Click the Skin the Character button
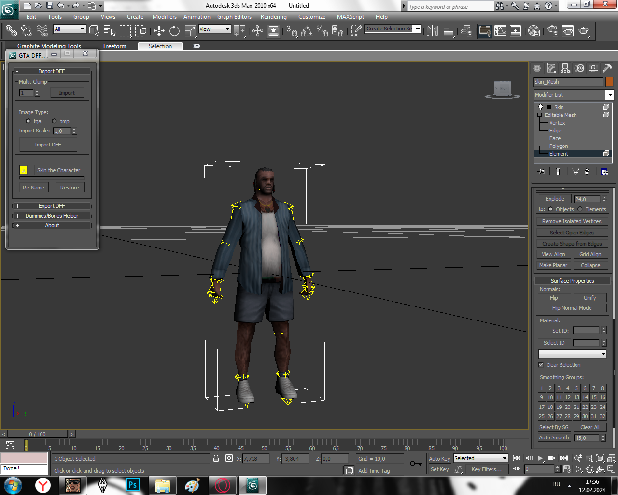 [58, 170]
